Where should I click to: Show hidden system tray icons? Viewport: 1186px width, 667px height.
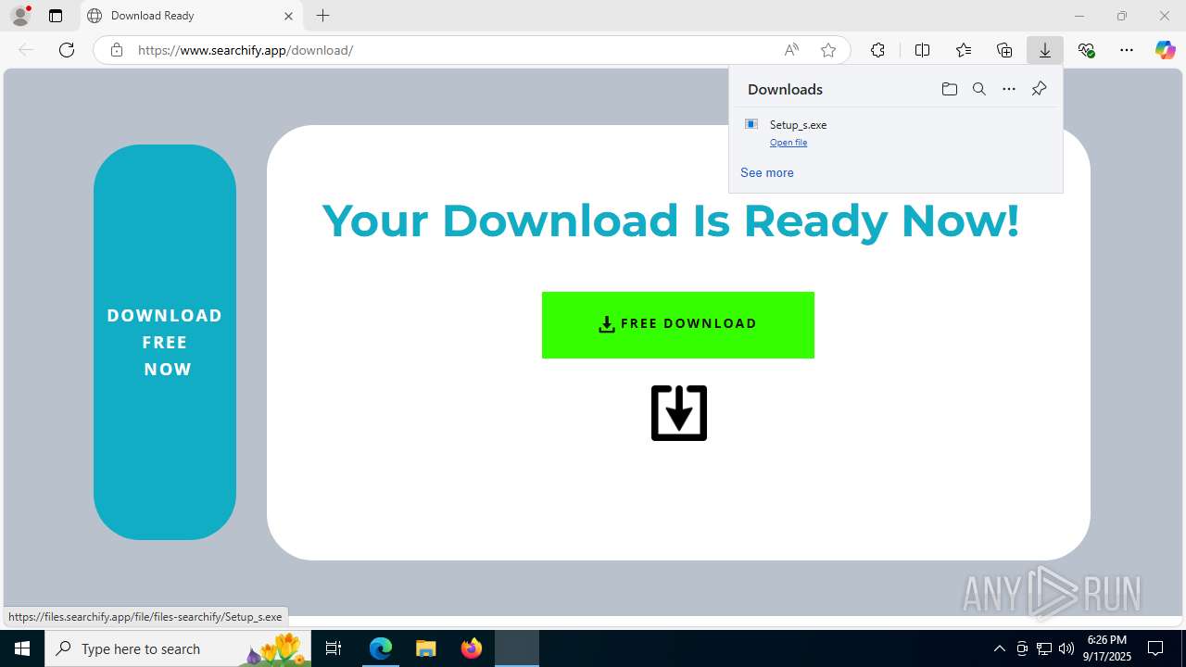pyautogui.click(x=1000, y=648)
